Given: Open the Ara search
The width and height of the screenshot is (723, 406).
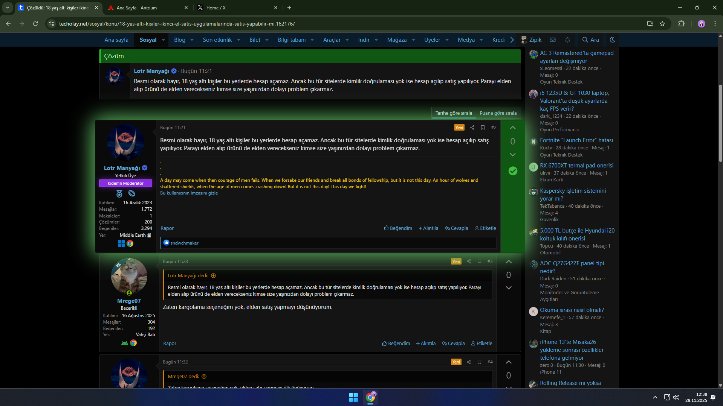Looking at the screenshot, I should [x=590, y=40].
